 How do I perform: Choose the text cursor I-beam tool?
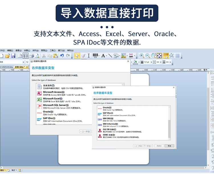pos(89,56)
